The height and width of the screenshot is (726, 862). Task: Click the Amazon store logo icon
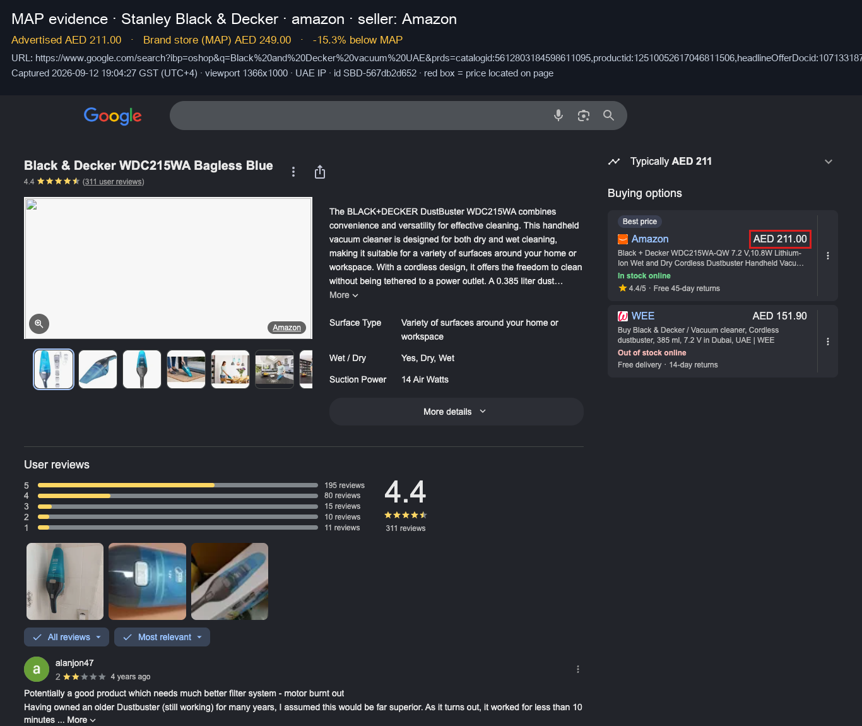pos(623,239)
